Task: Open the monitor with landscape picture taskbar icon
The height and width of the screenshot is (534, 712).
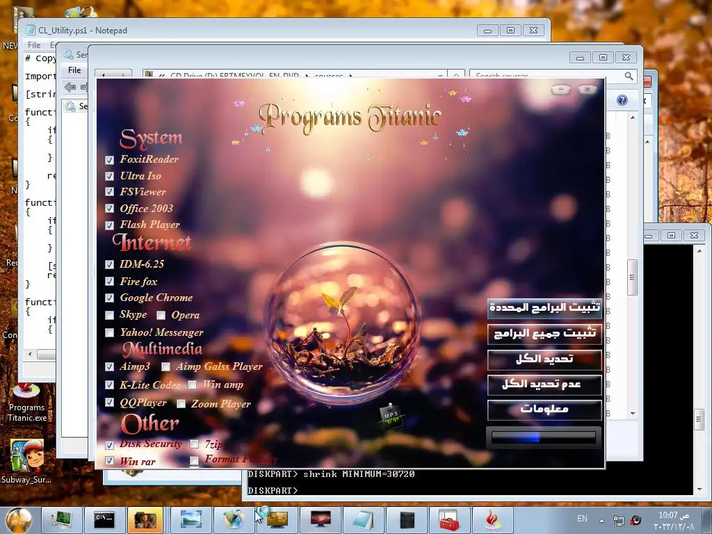Action: pyautogui.click(x=277, y=520)
